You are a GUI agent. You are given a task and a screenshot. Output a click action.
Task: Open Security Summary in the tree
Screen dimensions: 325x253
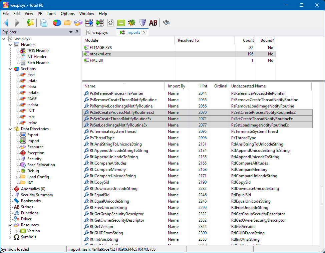click(x=37, y=195)
